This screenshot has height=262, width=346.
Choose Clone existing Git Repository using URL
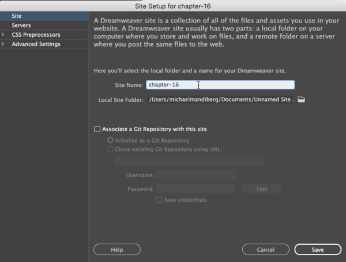pyautogui.click(x=110, y=149)
